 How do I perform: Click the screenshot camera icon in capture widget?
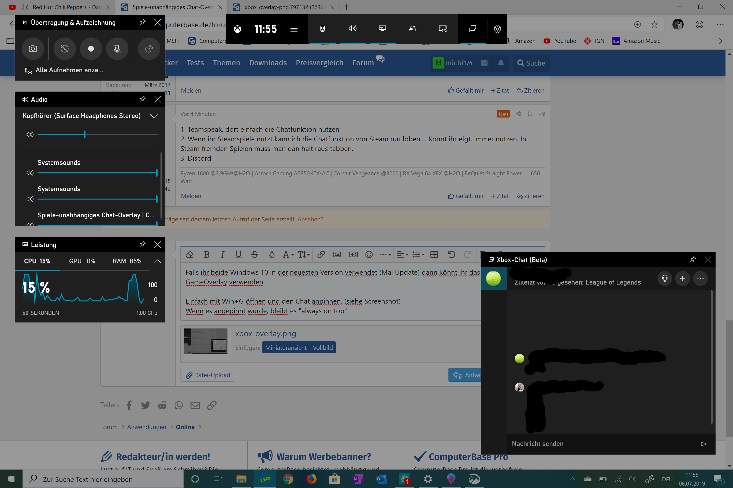(33, 48)
